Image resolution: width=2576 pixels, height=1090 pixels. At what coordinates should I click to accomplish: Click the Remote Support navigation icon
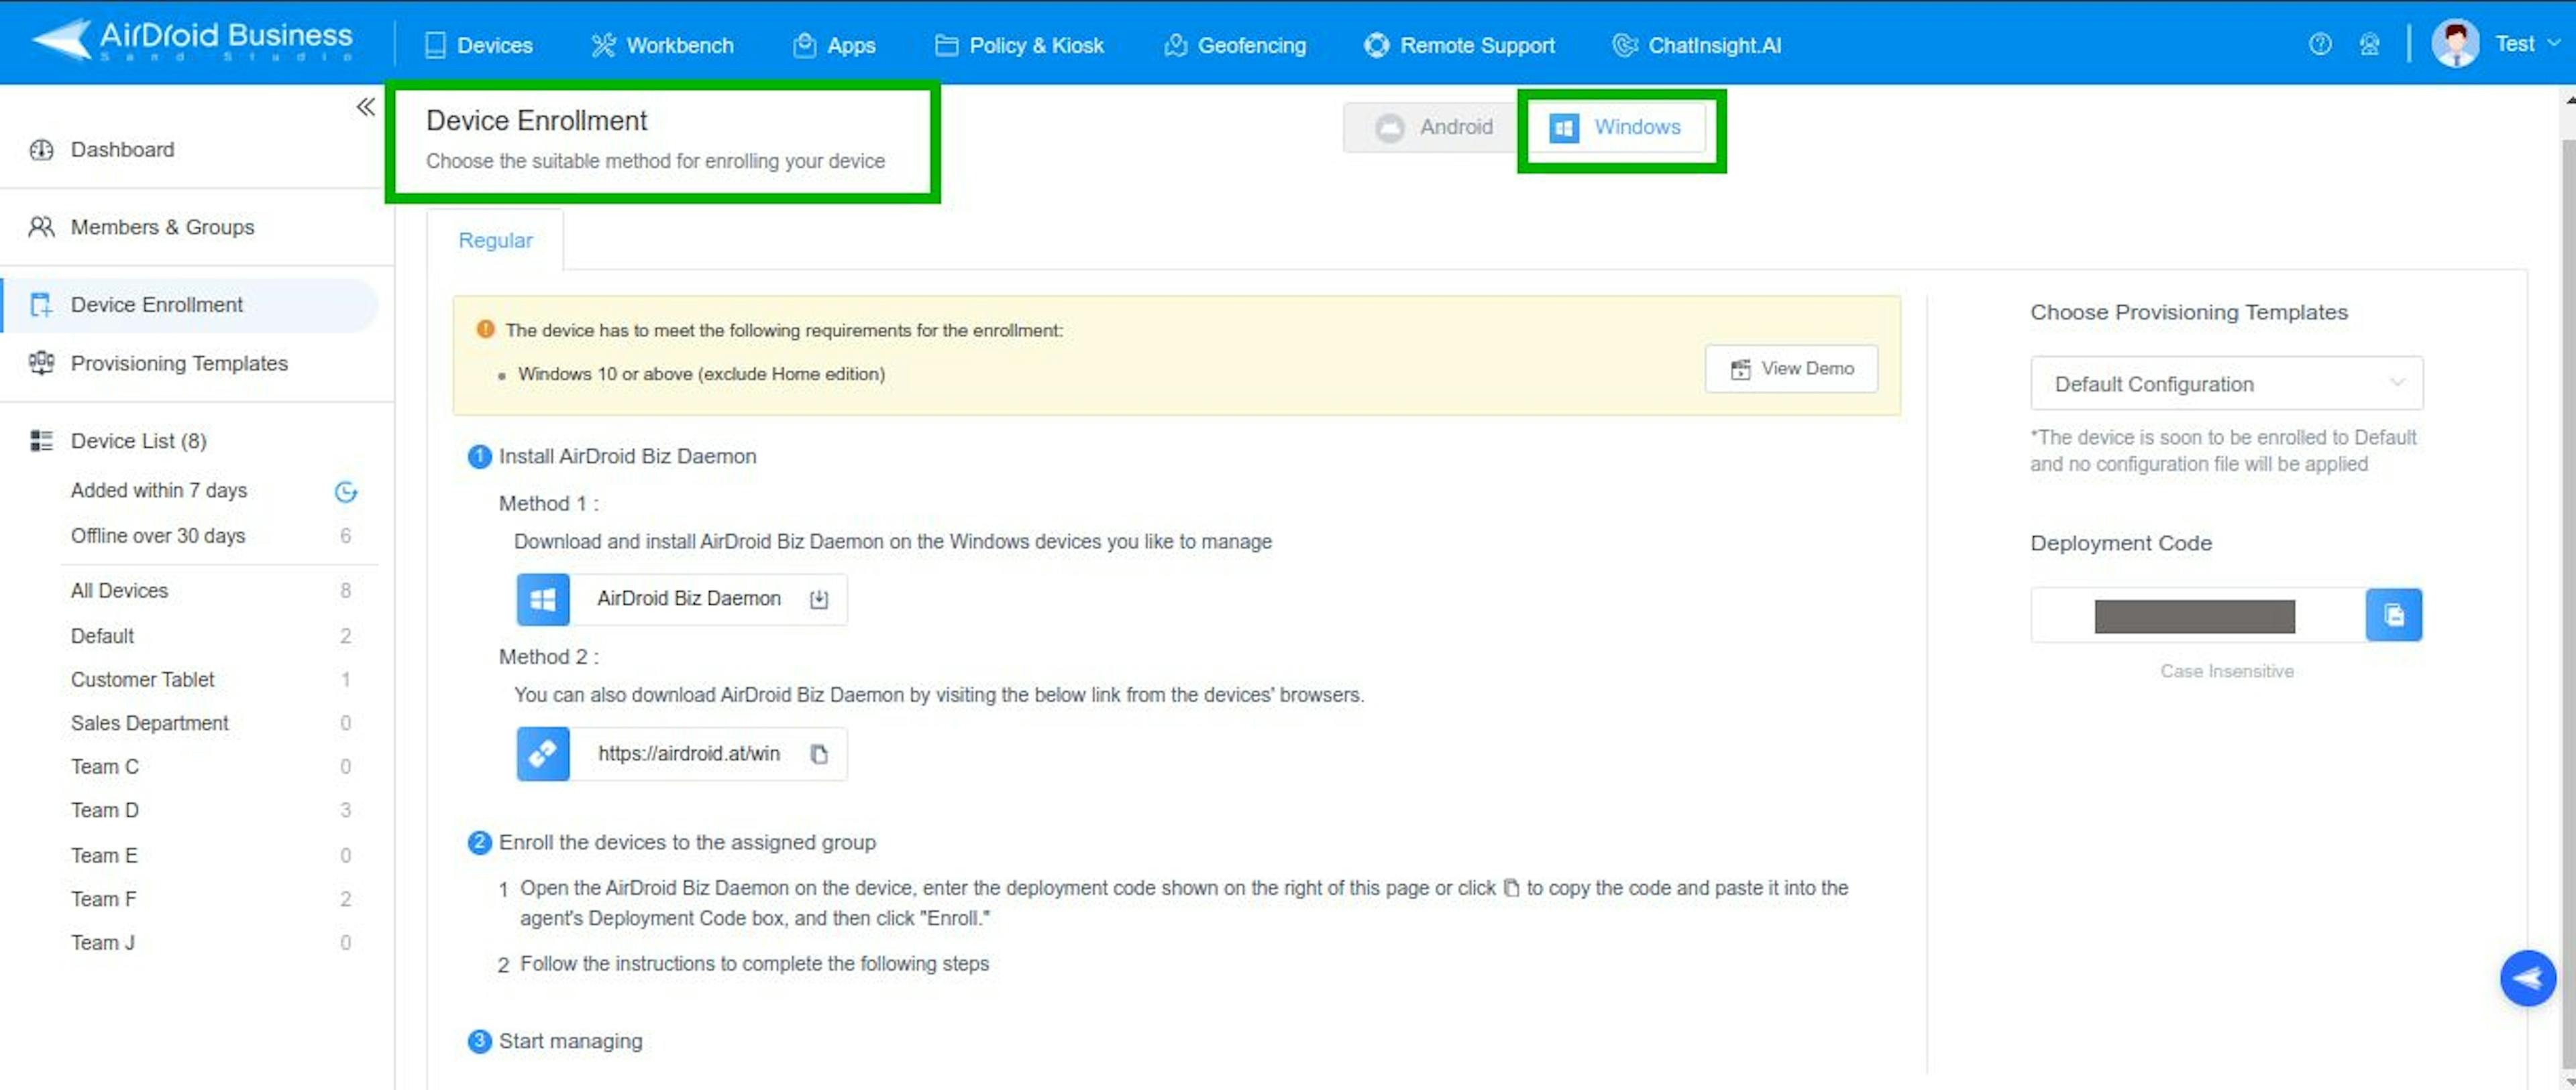1373,44
